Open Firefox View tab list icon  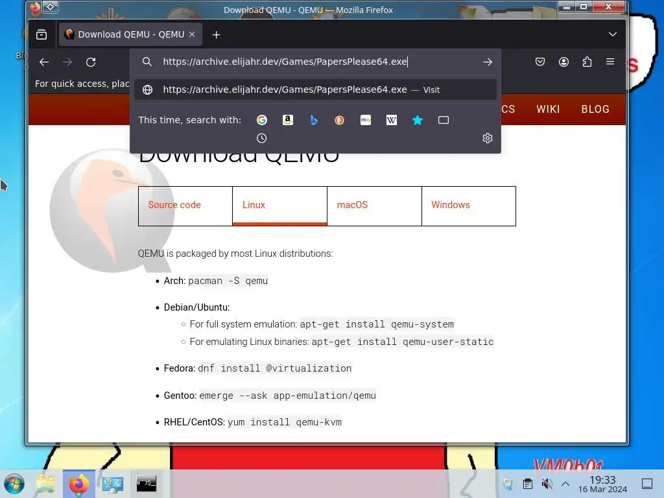click(41, 35)
